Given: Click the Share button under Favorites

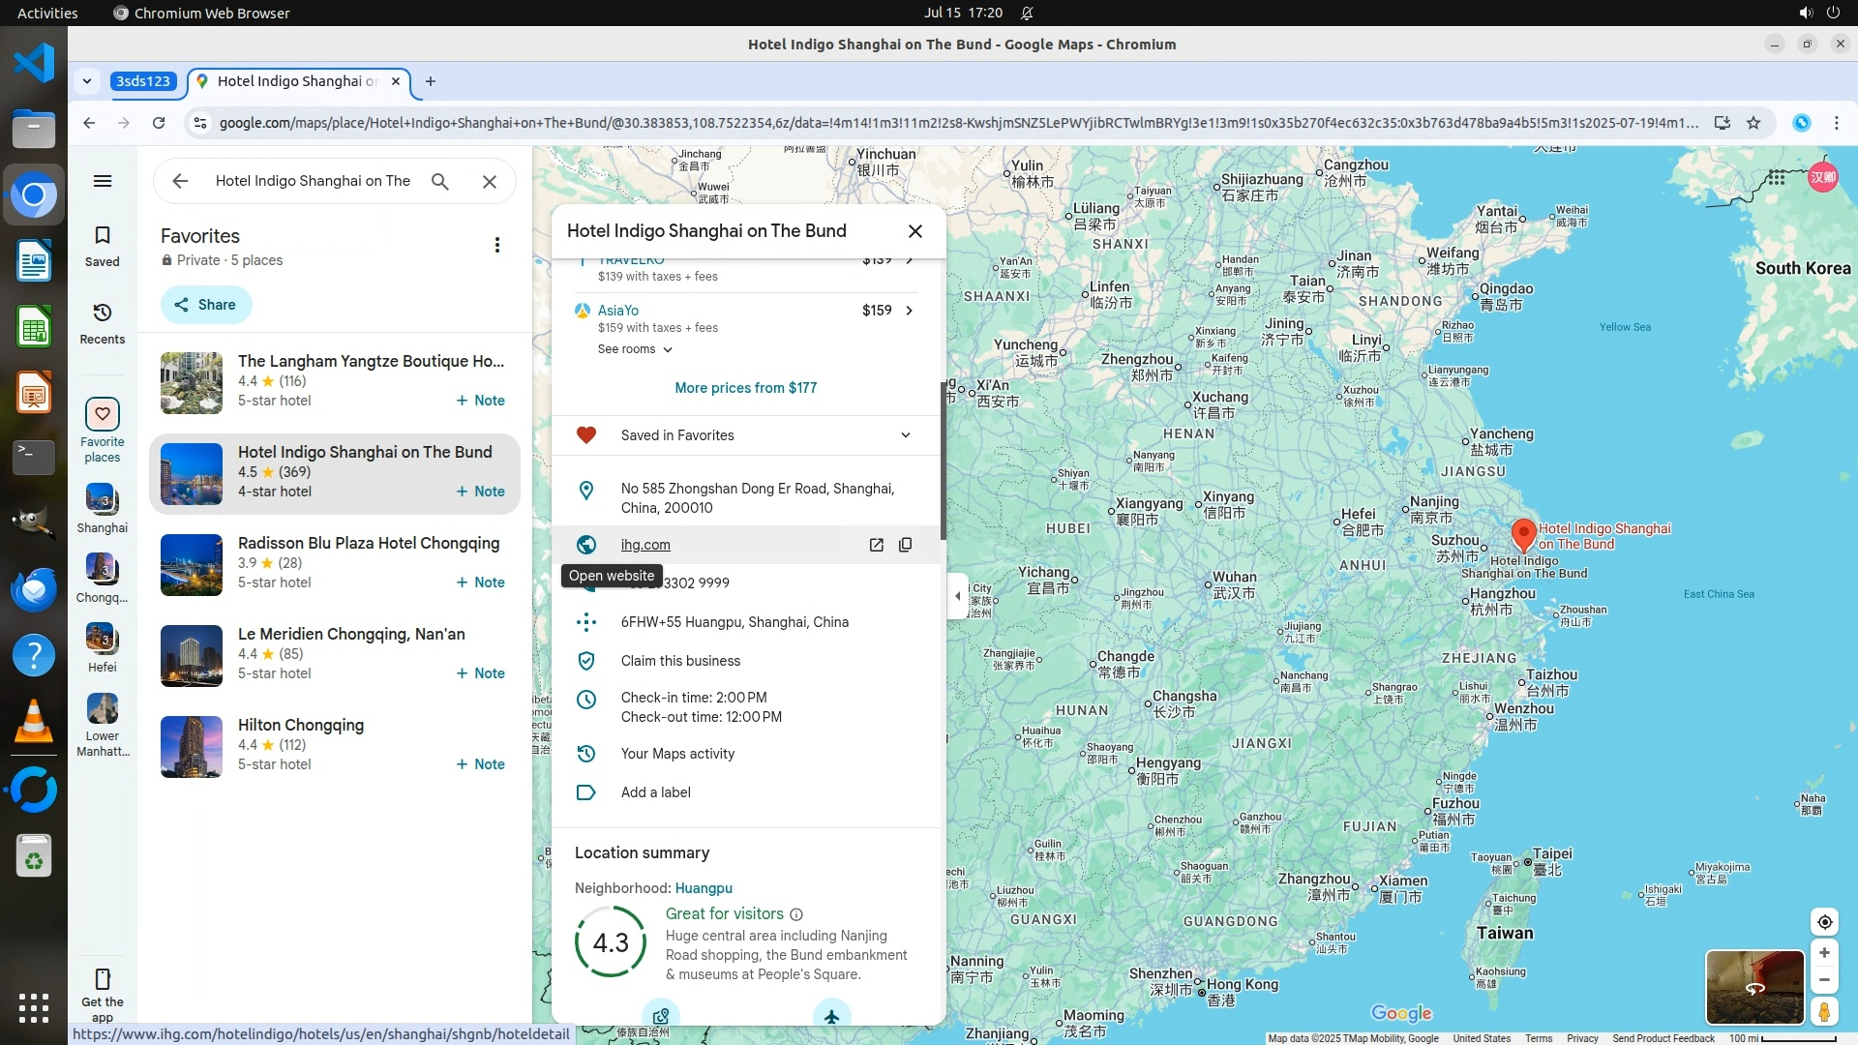Looking at the screenshot, I should tap(205, 305).
